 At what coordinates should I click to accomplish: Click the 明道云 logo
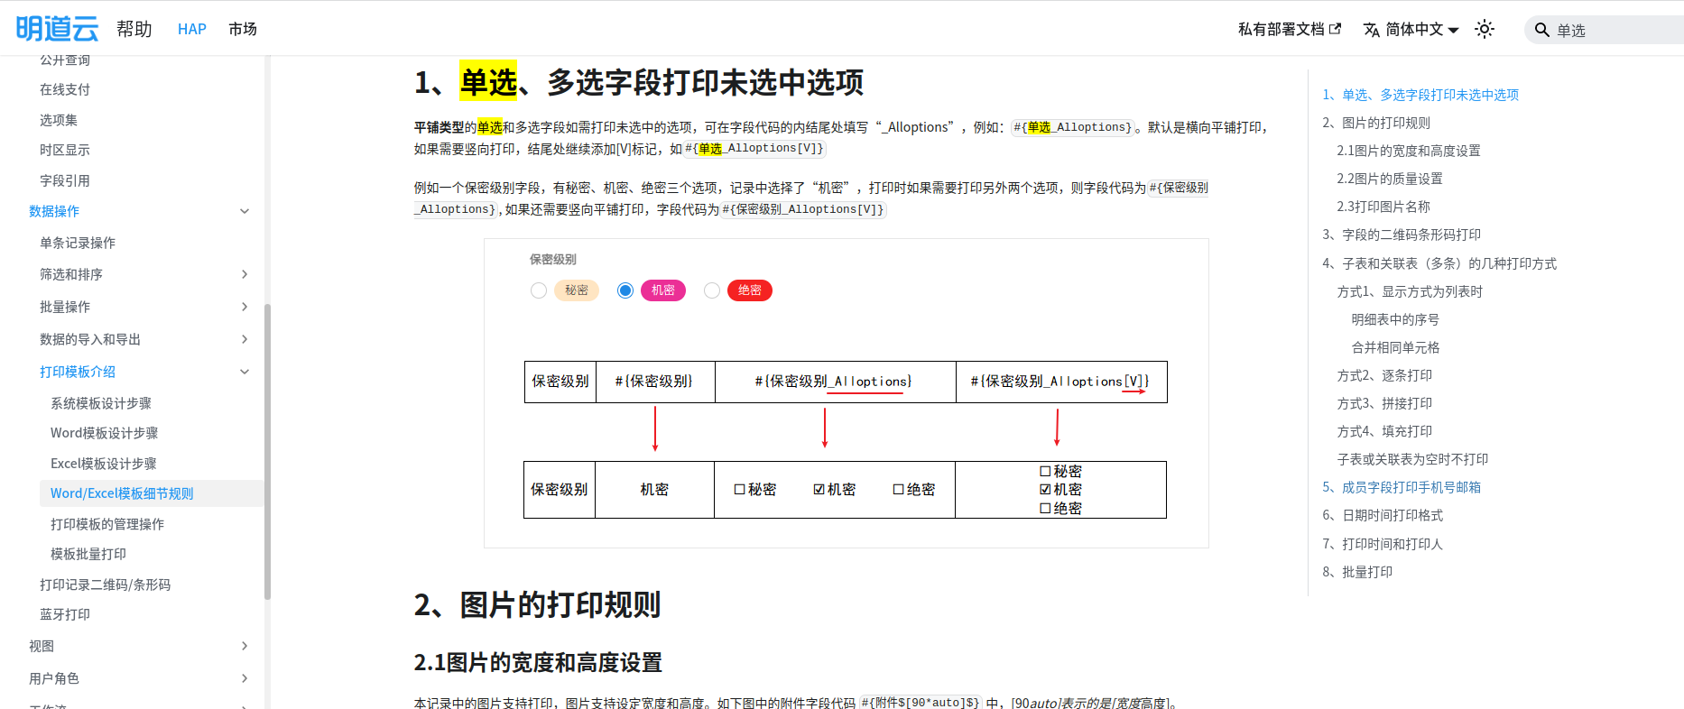(x=57, y=29)
